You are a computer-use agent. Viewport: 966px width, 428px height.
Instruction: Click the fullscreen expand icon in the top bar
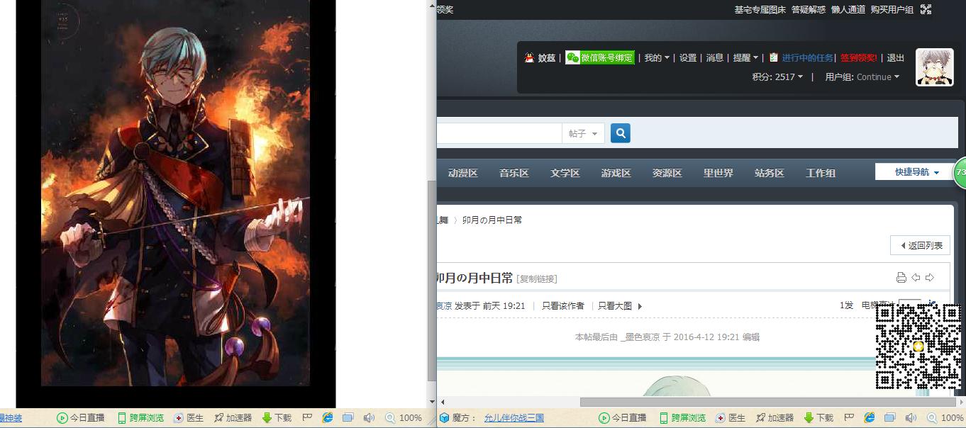[926, 9]
